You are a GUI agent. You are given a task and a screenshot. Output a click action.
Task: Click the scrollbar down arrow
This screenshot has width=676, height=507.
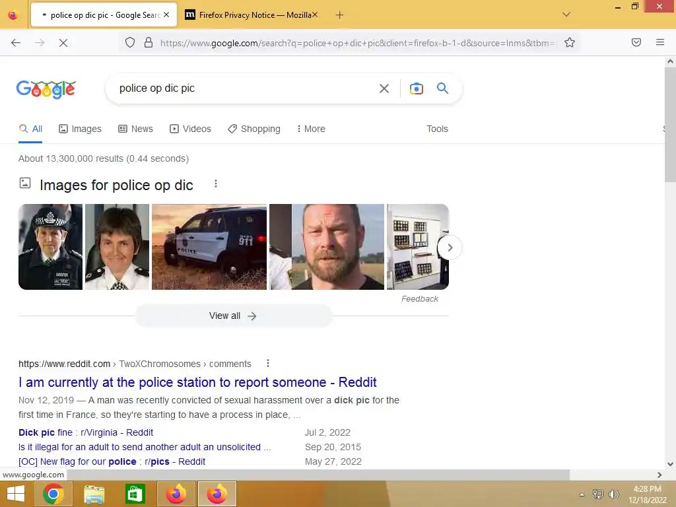(670, 464)
